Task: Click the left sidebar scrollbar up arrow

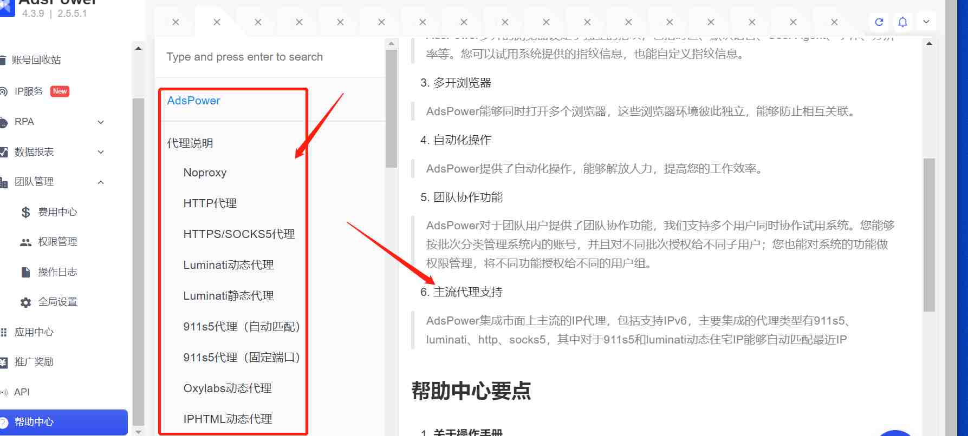Action: [138, 48]
